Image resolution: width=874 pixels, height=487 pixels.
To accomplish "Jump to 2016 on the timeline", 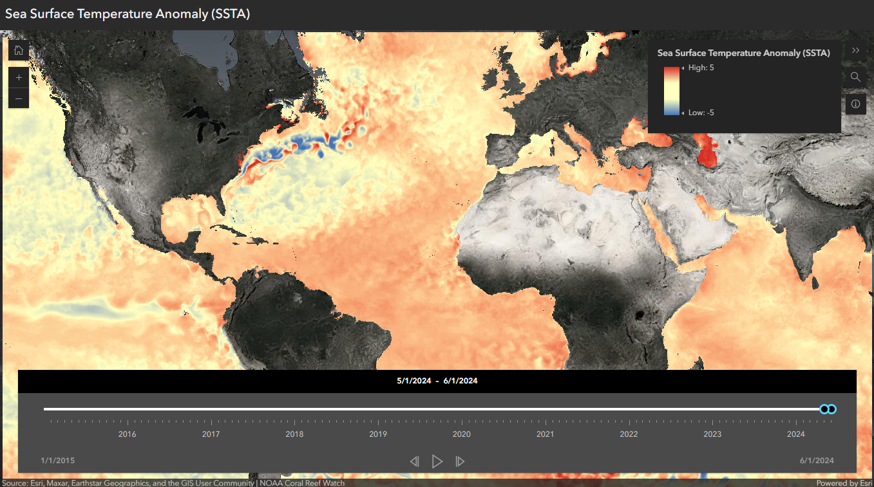I will coord(128,434).
